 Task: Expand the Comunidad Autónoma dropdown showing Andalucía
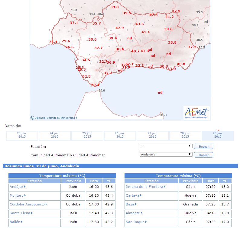tap(166, 154)
